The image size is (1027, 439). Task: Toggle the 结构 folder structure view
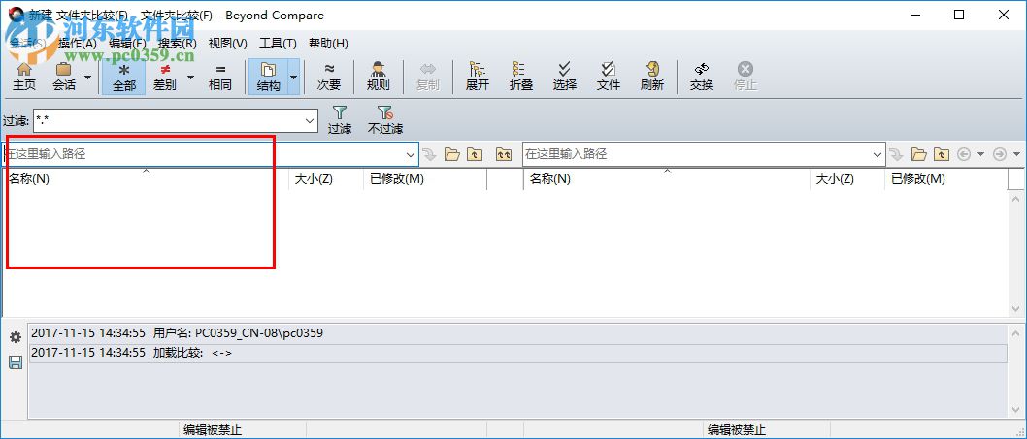pos(268,77)
